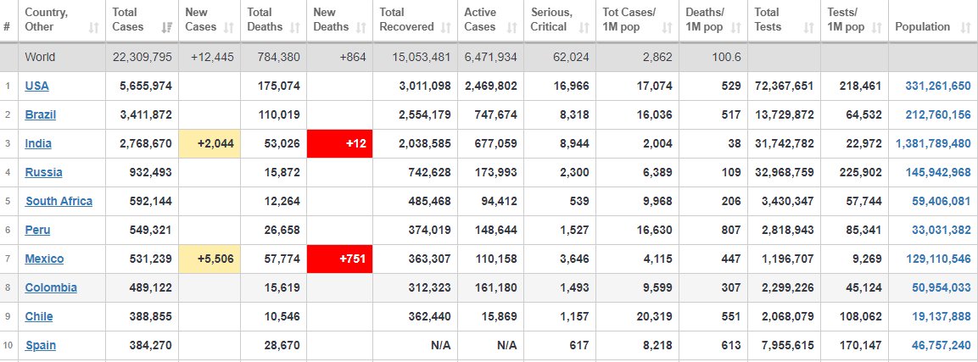Select Mexico new cases +5,506 cell
The width and height of the screenshot is (978, 362).
209,259
